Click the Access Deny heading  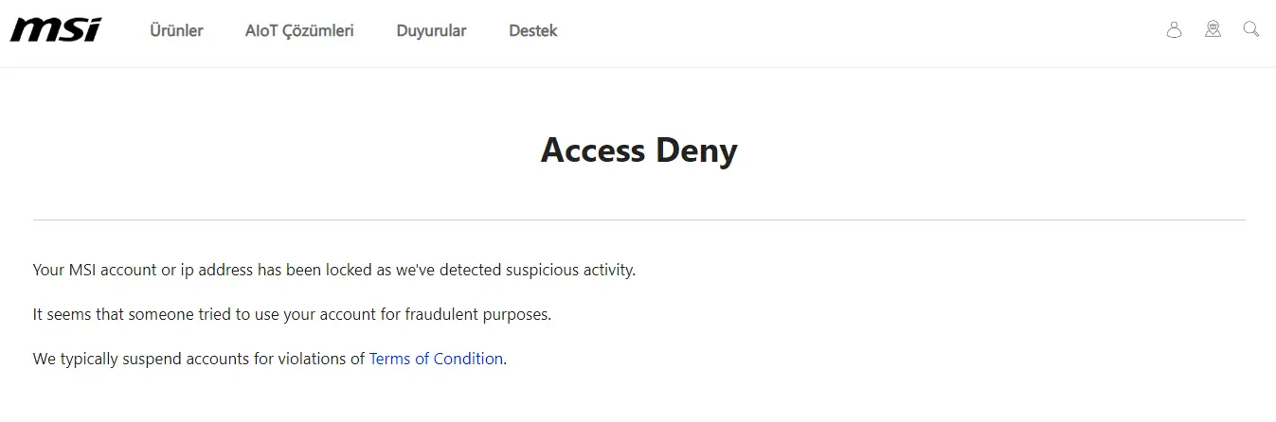(x=638, y=149)
